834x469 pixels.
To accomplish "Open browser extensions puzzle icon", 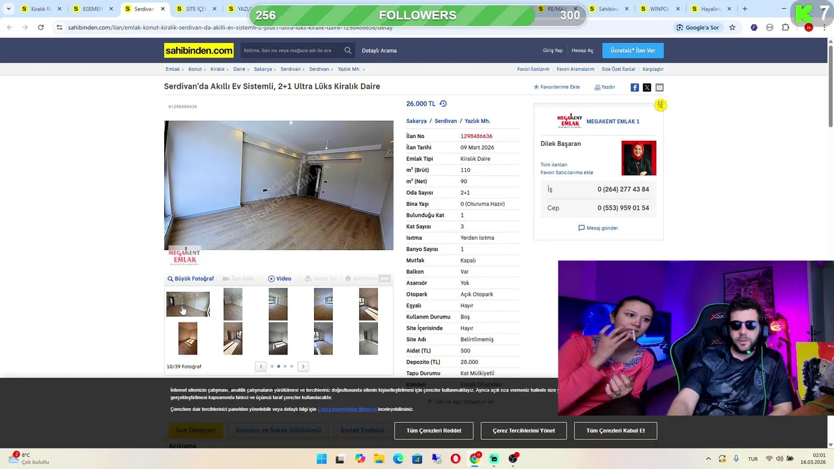I will point(785,27).
